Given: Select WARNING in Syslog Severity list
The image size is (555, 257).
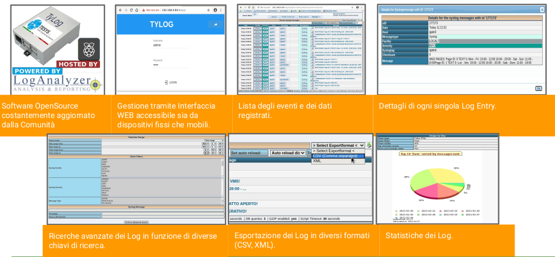Looking at the screenshot, I should tap(106, 188).
